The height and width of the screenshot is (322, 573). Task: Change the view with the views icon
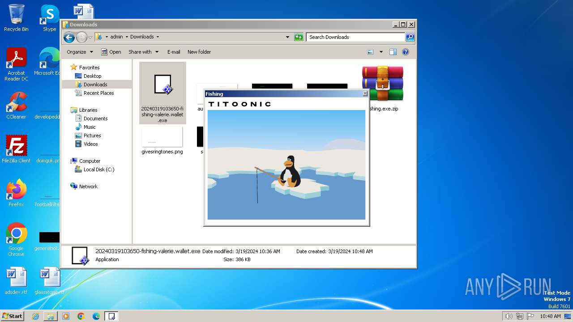[370, 52]
